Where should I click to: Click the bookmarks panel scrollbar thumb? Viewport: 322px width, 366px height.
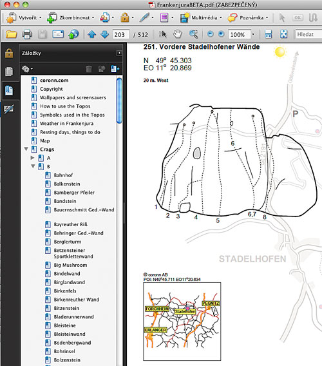[119, 101]
